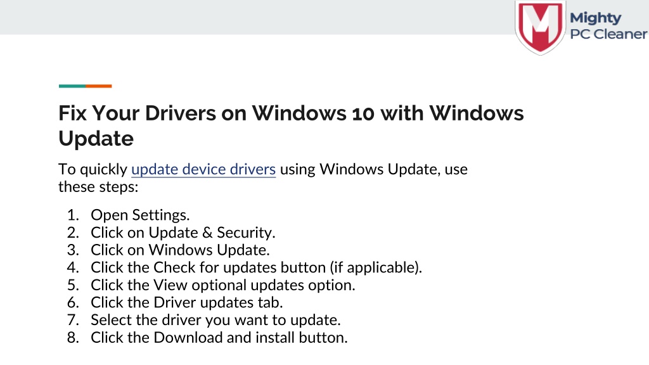Click step 5 'View optional updates option'
Viewport: 649px width, 365px height.
point(223,285)
